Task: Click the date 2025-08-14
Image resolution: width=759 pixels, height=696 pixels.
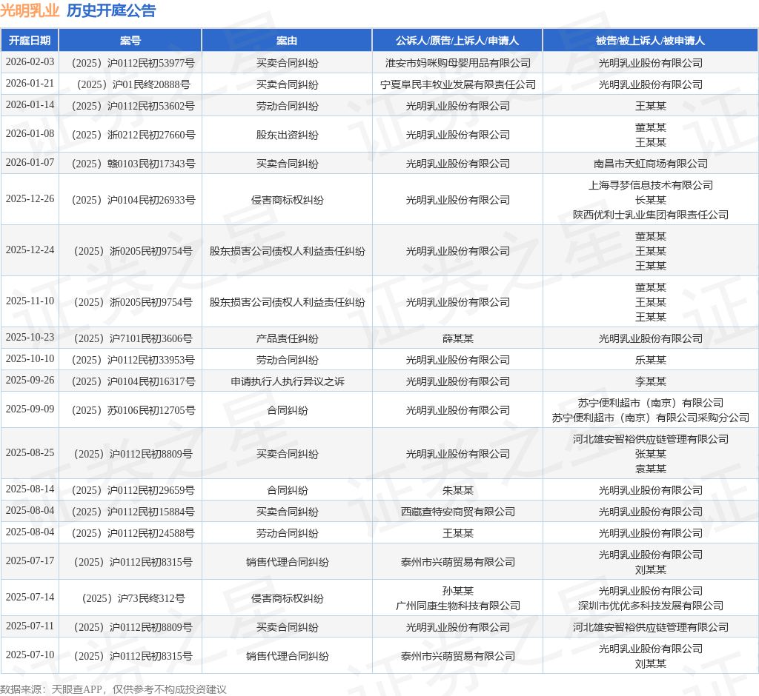Action: click(30, 489)
